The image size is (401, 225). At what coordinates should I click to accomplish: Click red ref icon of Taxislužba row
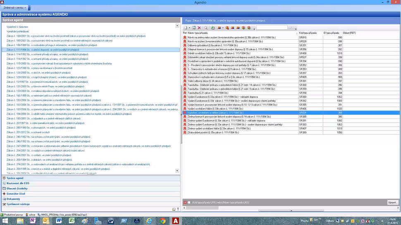point(185,93)
